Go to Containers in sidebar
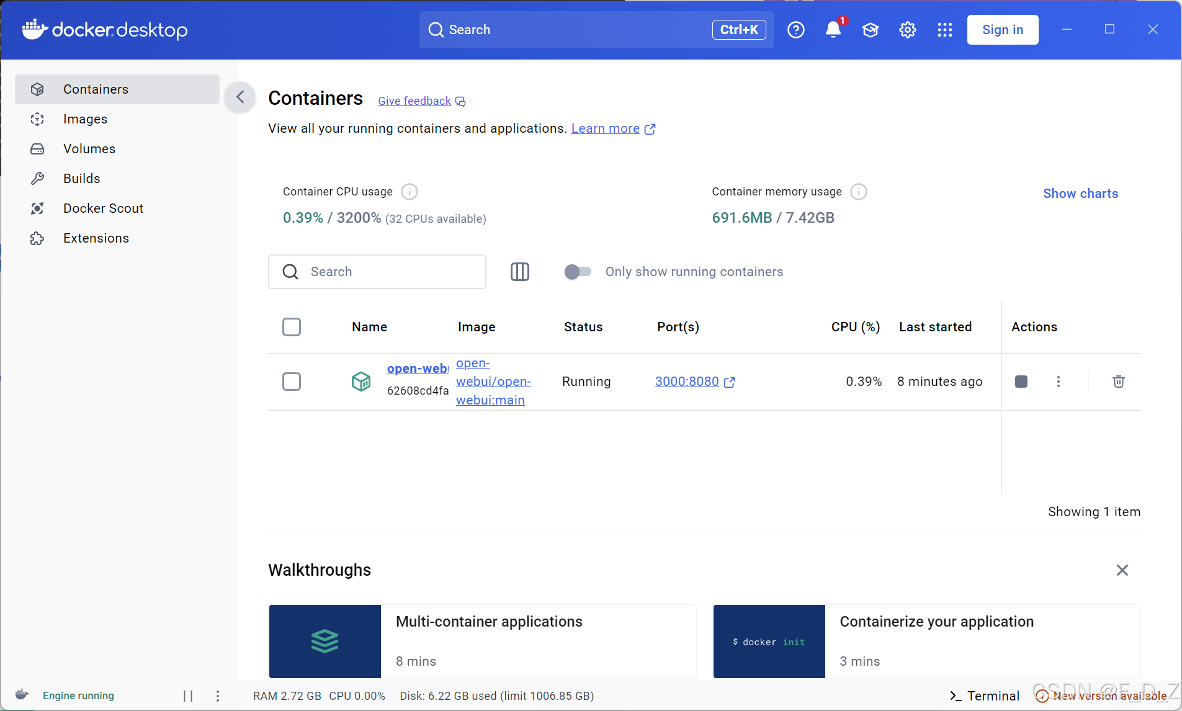This screenshot has width=1182, height=711. (x=117, y=89)
